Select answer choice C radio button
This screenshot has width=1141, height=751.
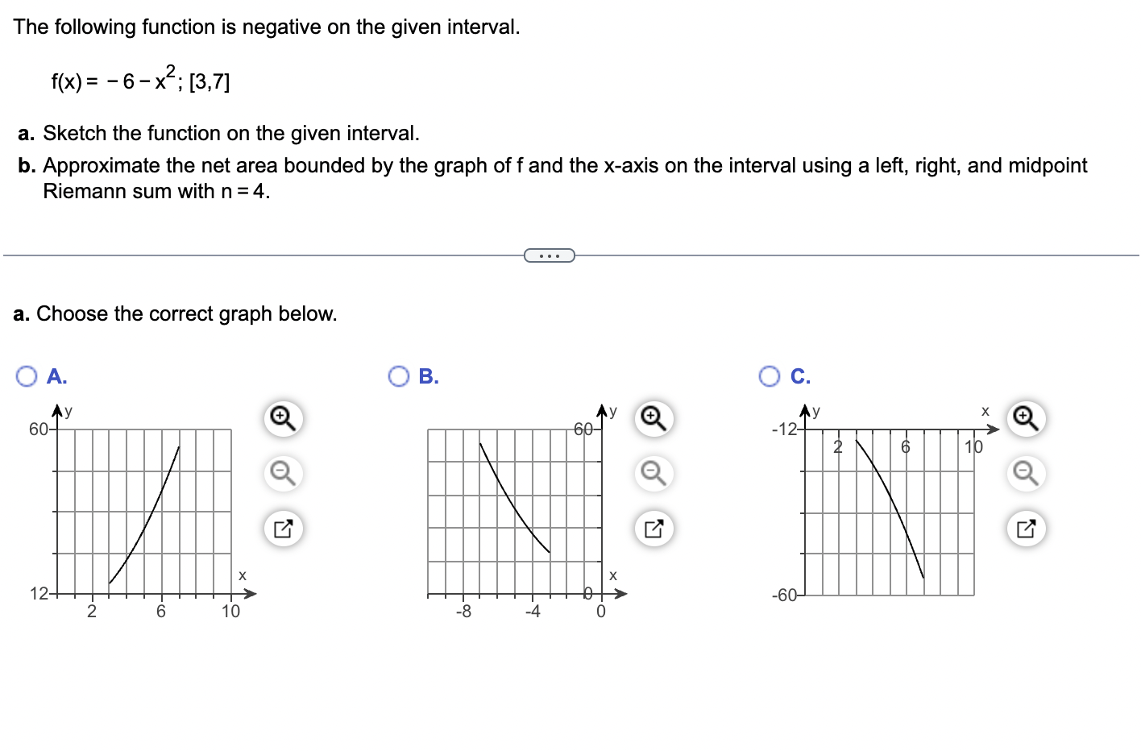tap(770, 375)
